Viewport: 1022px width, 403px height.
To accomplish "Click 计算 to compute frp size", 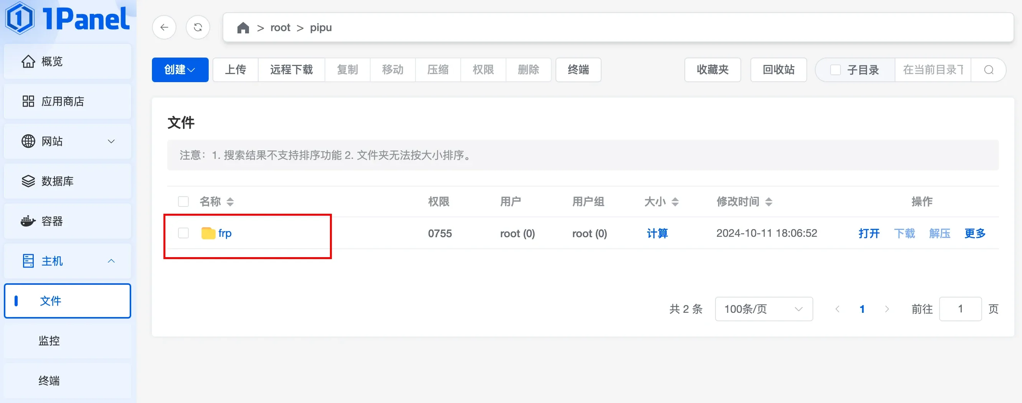I will coord(658,233).
